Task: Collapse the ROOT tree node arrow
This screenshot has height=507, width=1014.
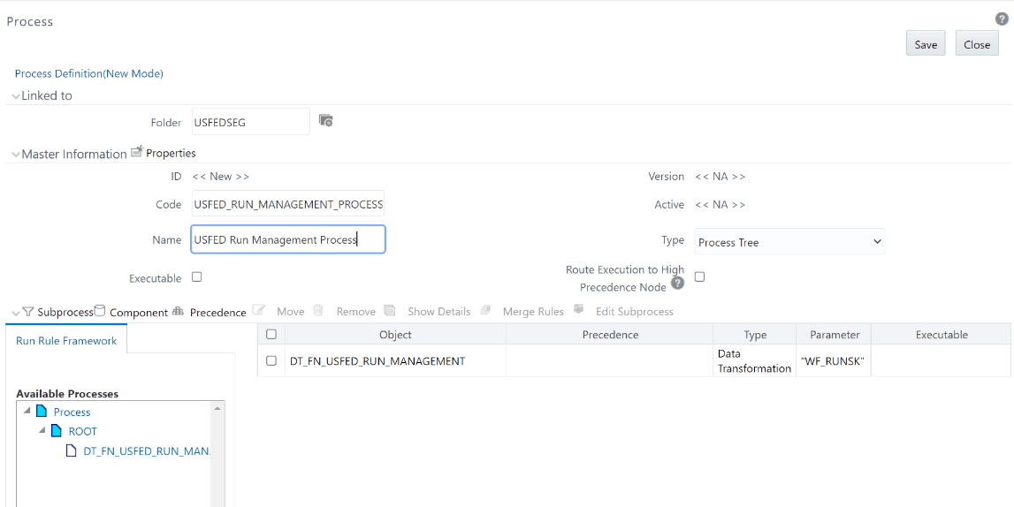Action: [42, 431]
